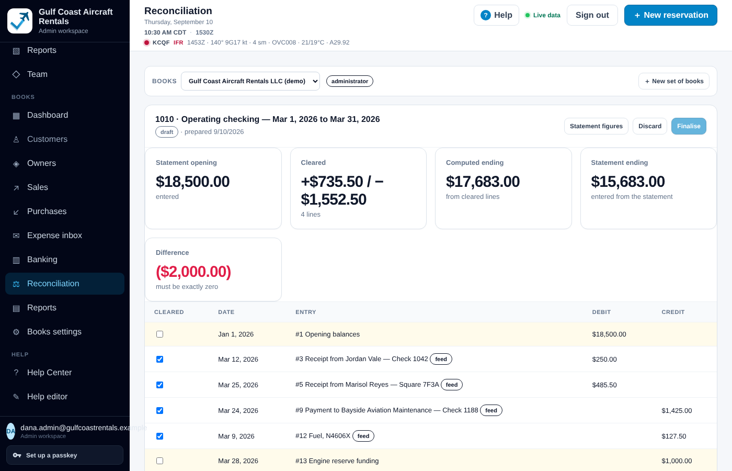Uncheck cleared for Bayside Aviation Maintenance payment
732x471 pixels.
pyautogui.click(x=159, y=411)
